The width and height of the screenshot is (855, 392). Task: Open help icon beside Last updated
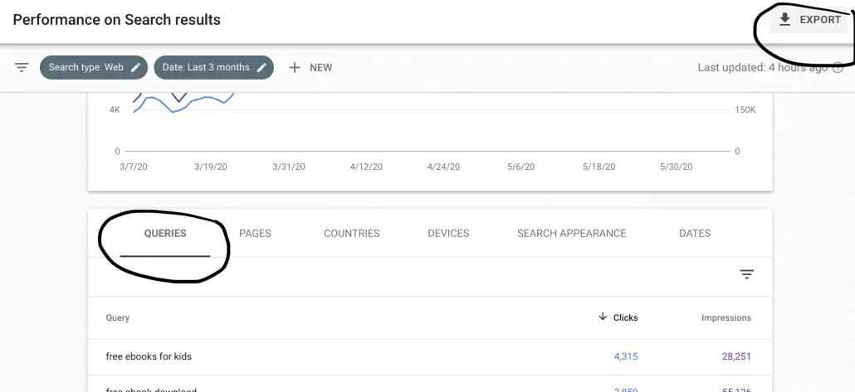coord(838,68)
